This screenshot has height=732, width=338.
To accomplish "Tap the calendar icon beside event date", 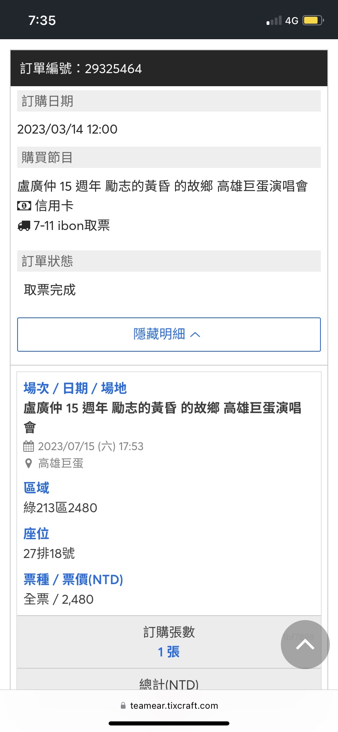I will click(x=29, y=446).
